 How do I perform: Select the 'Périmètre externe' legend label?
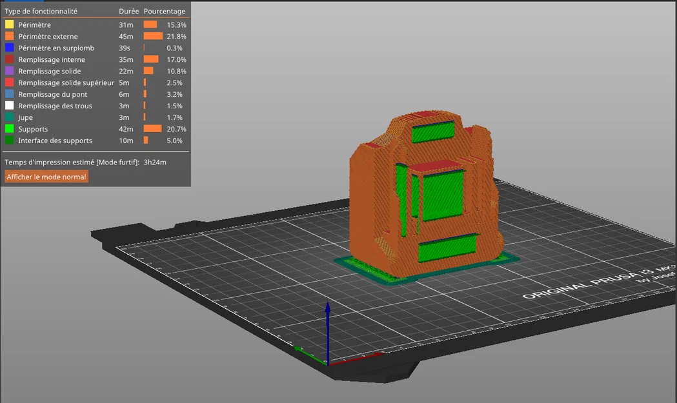[48, 37]
